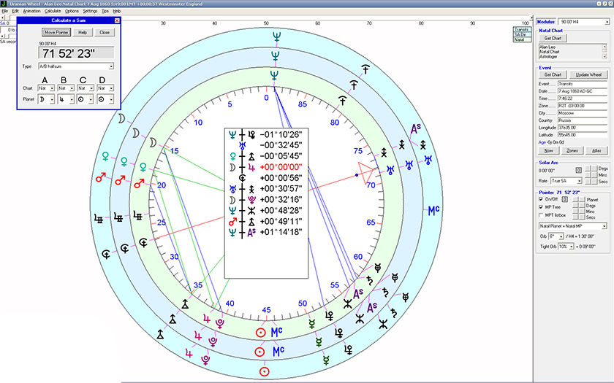This screenshot has height=383, width=614.
Task: Toggle the pointer On/Off checkbox
Action: 540,198
